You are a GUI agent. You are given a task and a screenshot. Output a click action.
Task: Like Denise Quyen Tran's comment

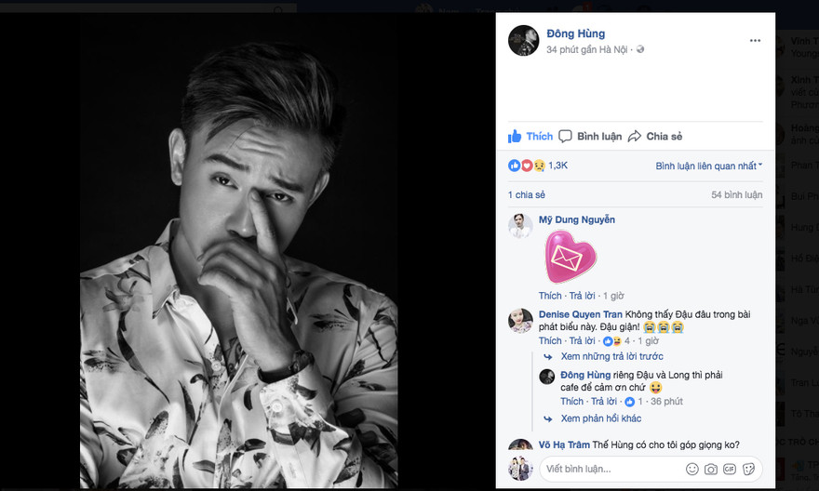[x=550, y=341]
